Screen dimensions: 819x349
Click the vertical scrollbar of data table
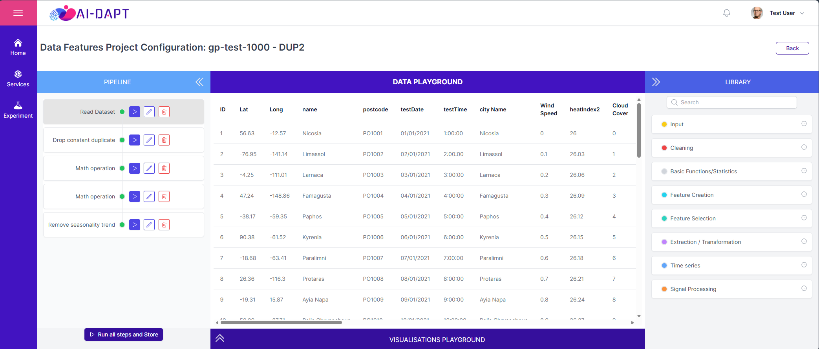click(x=639, y=130)
